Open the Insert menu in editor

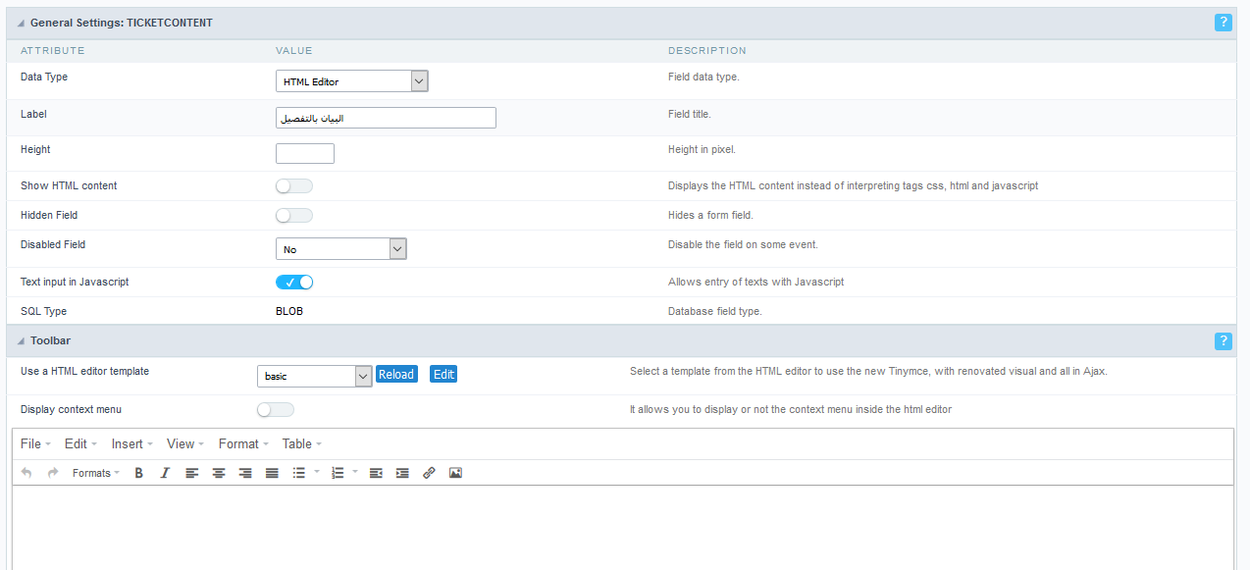point(132,444)
